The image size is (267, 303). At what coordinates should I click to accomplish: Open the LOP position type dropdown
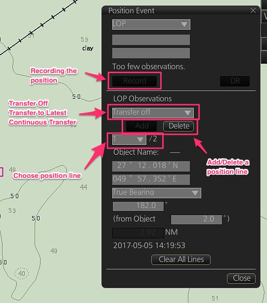151,24
